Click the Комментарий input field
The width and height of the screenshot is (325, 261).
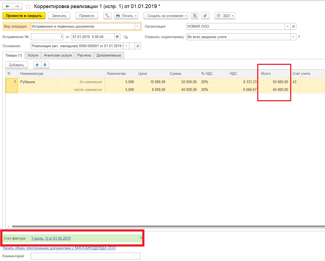pyautogui.click(x=86, y=256)
